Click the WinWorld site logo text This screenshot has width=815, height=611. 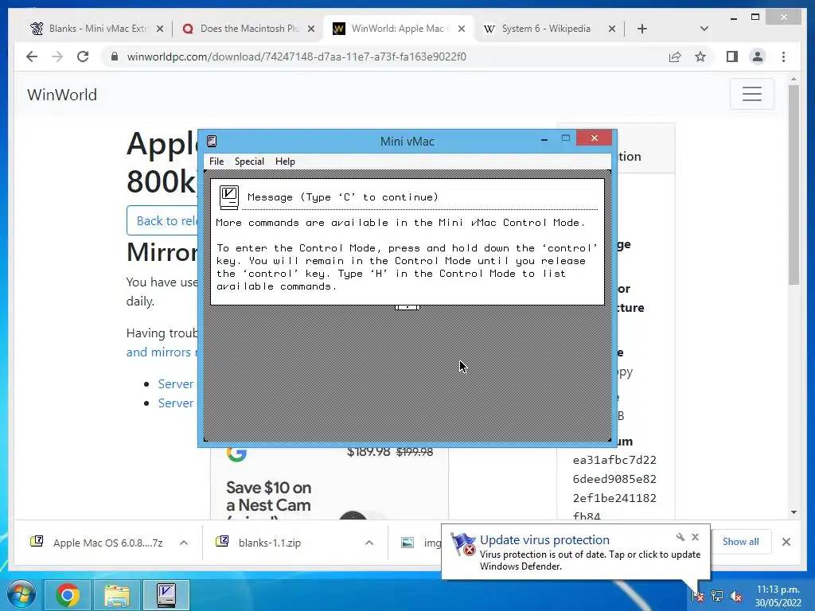tap(62, 95)
